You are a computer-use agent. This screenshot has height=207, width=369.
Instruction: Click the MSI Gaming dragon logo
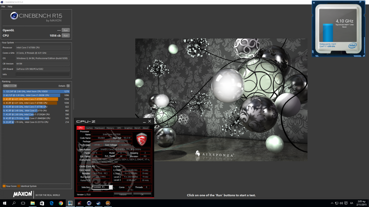142,139
